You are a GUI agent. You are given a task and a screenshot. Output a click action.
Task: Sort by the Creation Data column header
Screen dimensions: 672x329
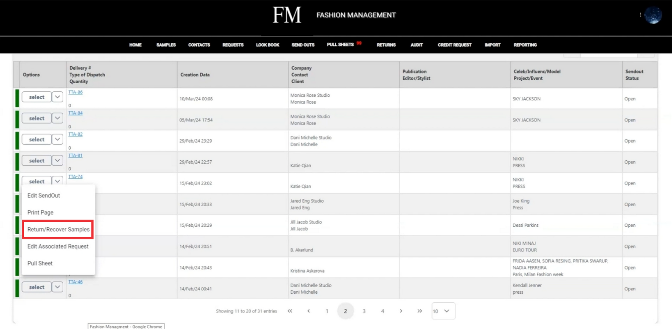[x=195, y=75]
